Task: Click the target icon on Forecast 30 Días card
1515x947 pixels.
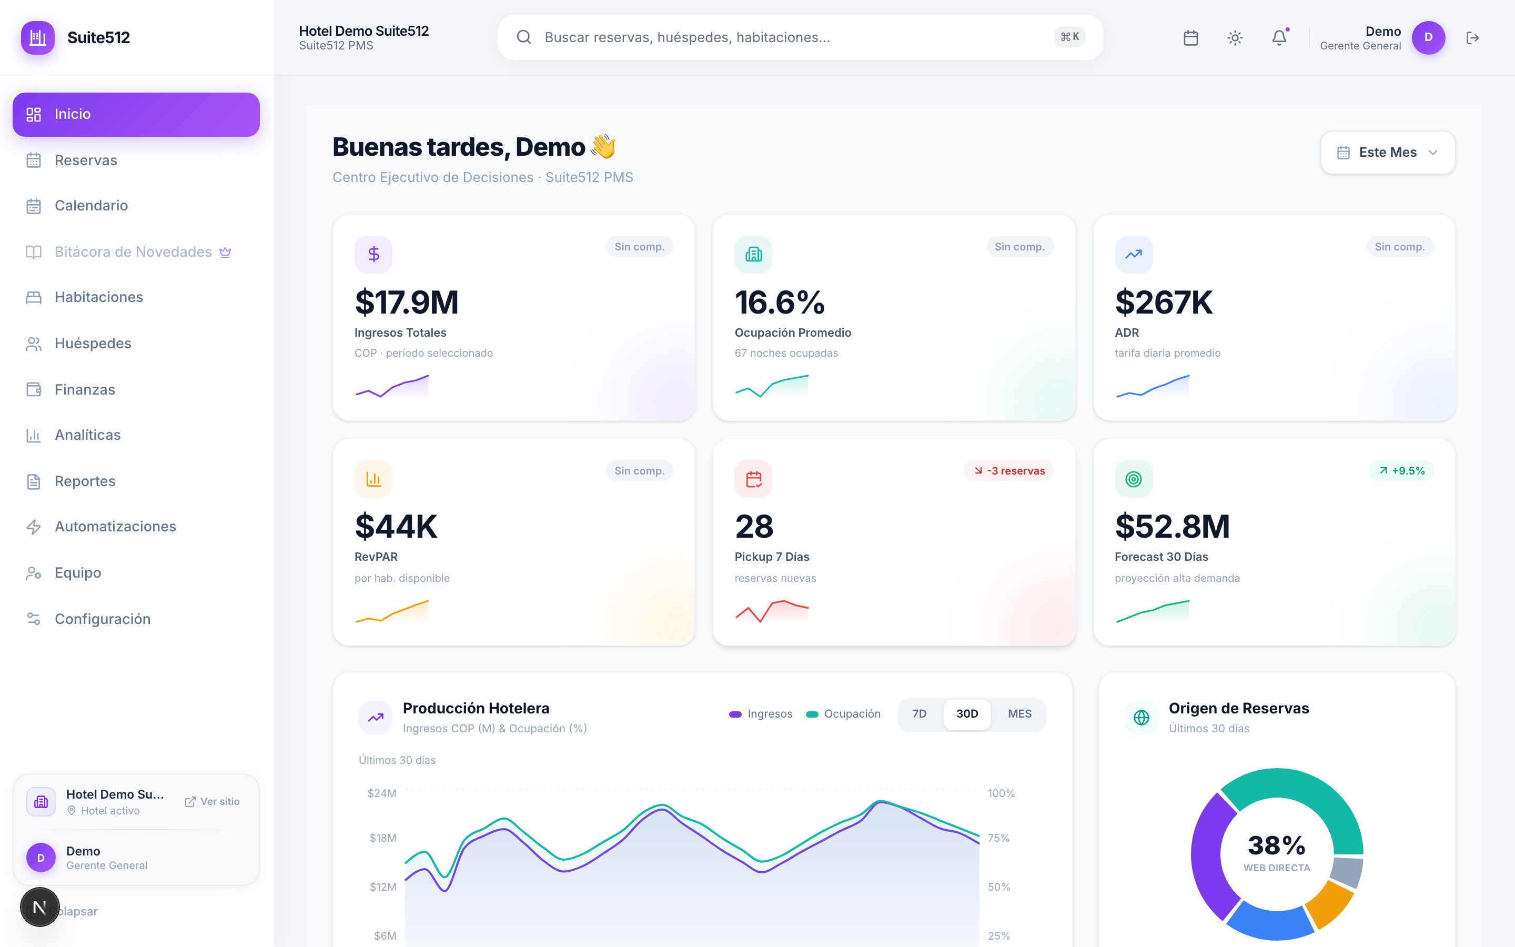Action: coord(1134,479)
